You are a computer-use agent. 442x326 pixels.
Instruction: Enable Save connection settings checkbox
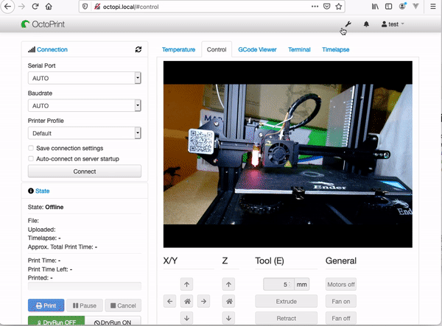(x=31, y=149)
